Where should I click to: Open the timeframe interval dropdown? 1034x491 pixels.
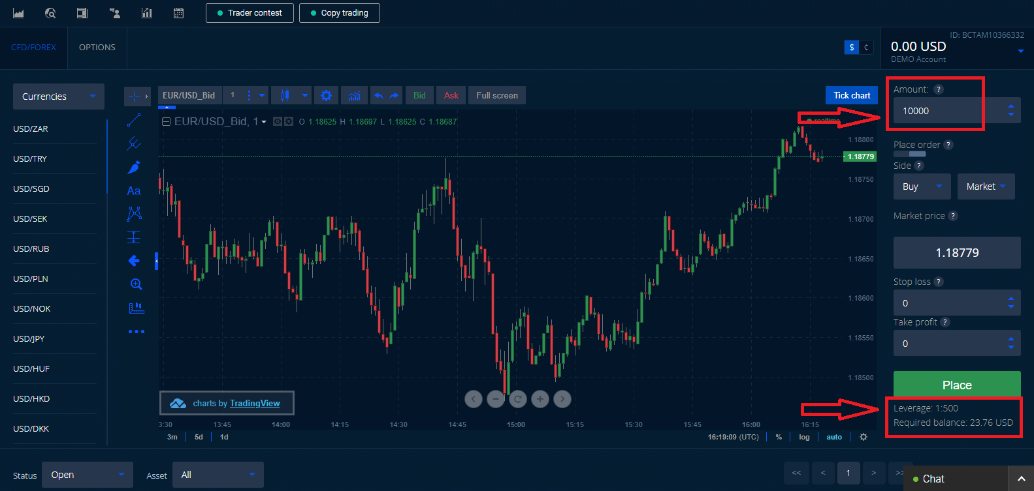click(262, 95)
